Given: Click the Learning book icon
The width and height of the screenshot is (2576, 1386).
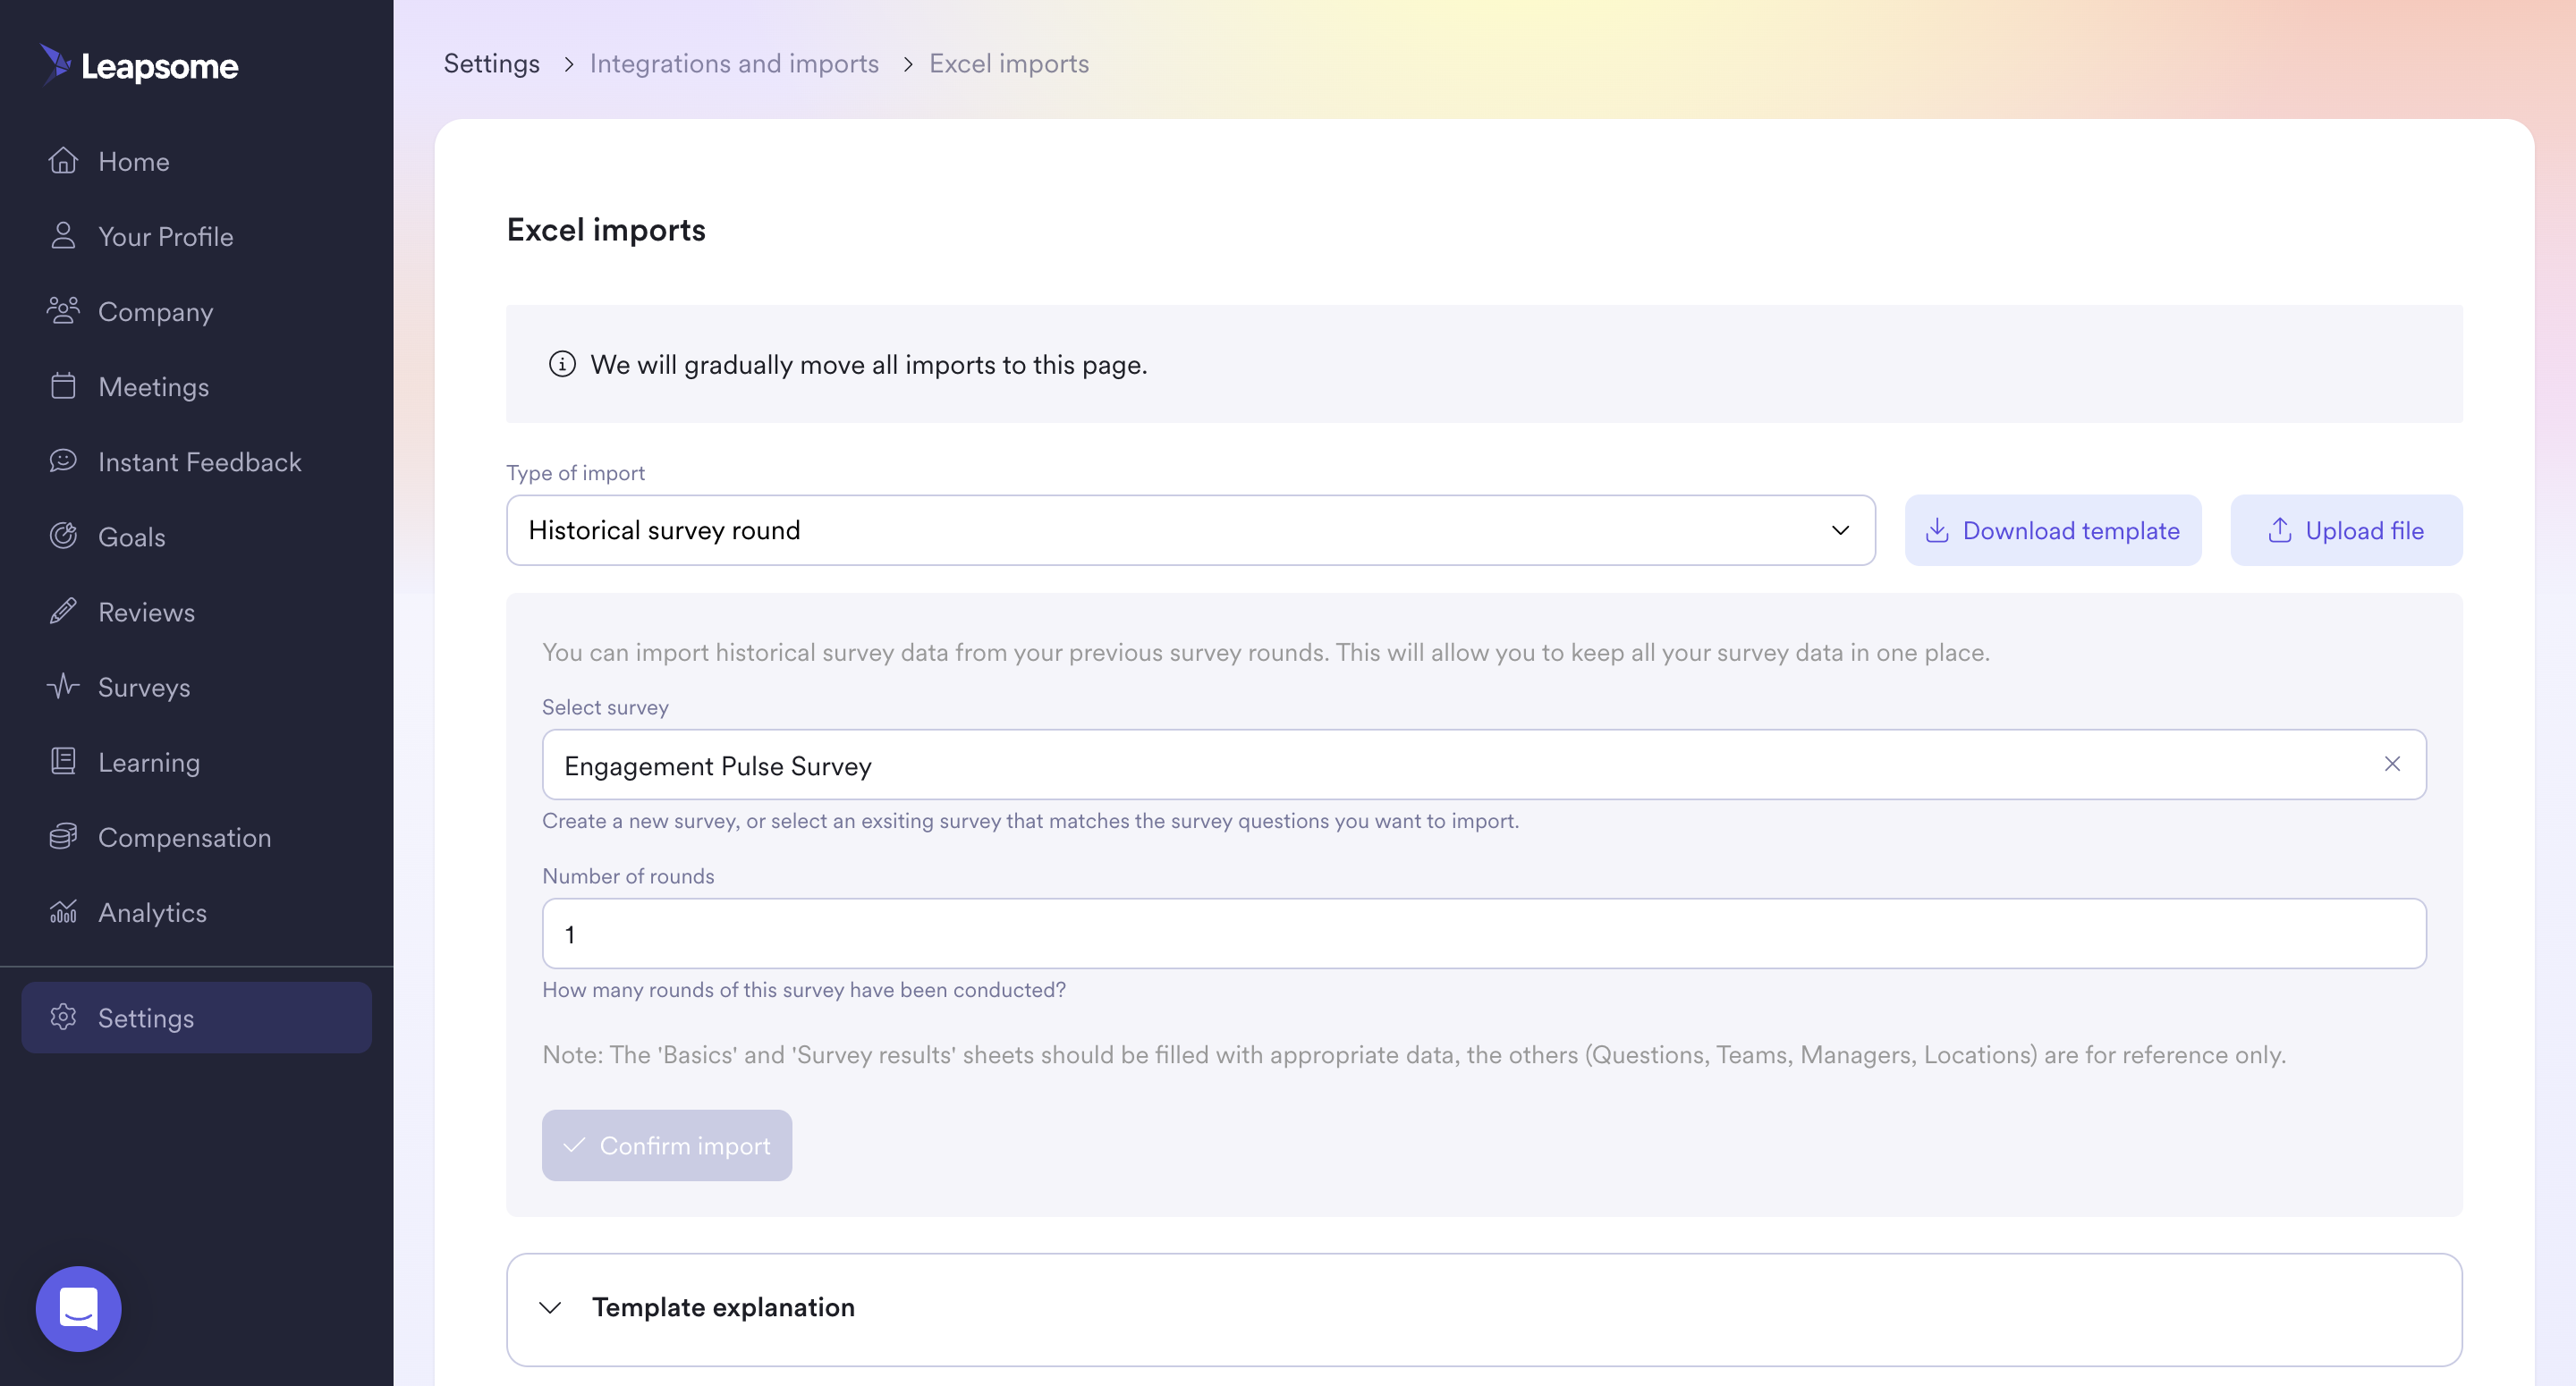Looking at the screenshot, I should [x=63, y=761].
